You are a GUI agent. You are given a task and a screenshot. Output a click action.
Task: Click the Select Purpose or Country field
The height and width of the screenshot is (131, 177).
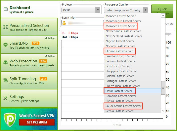[124, 10]
